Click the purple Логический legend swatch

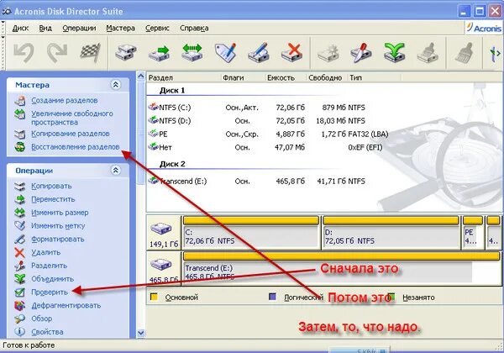272,297
